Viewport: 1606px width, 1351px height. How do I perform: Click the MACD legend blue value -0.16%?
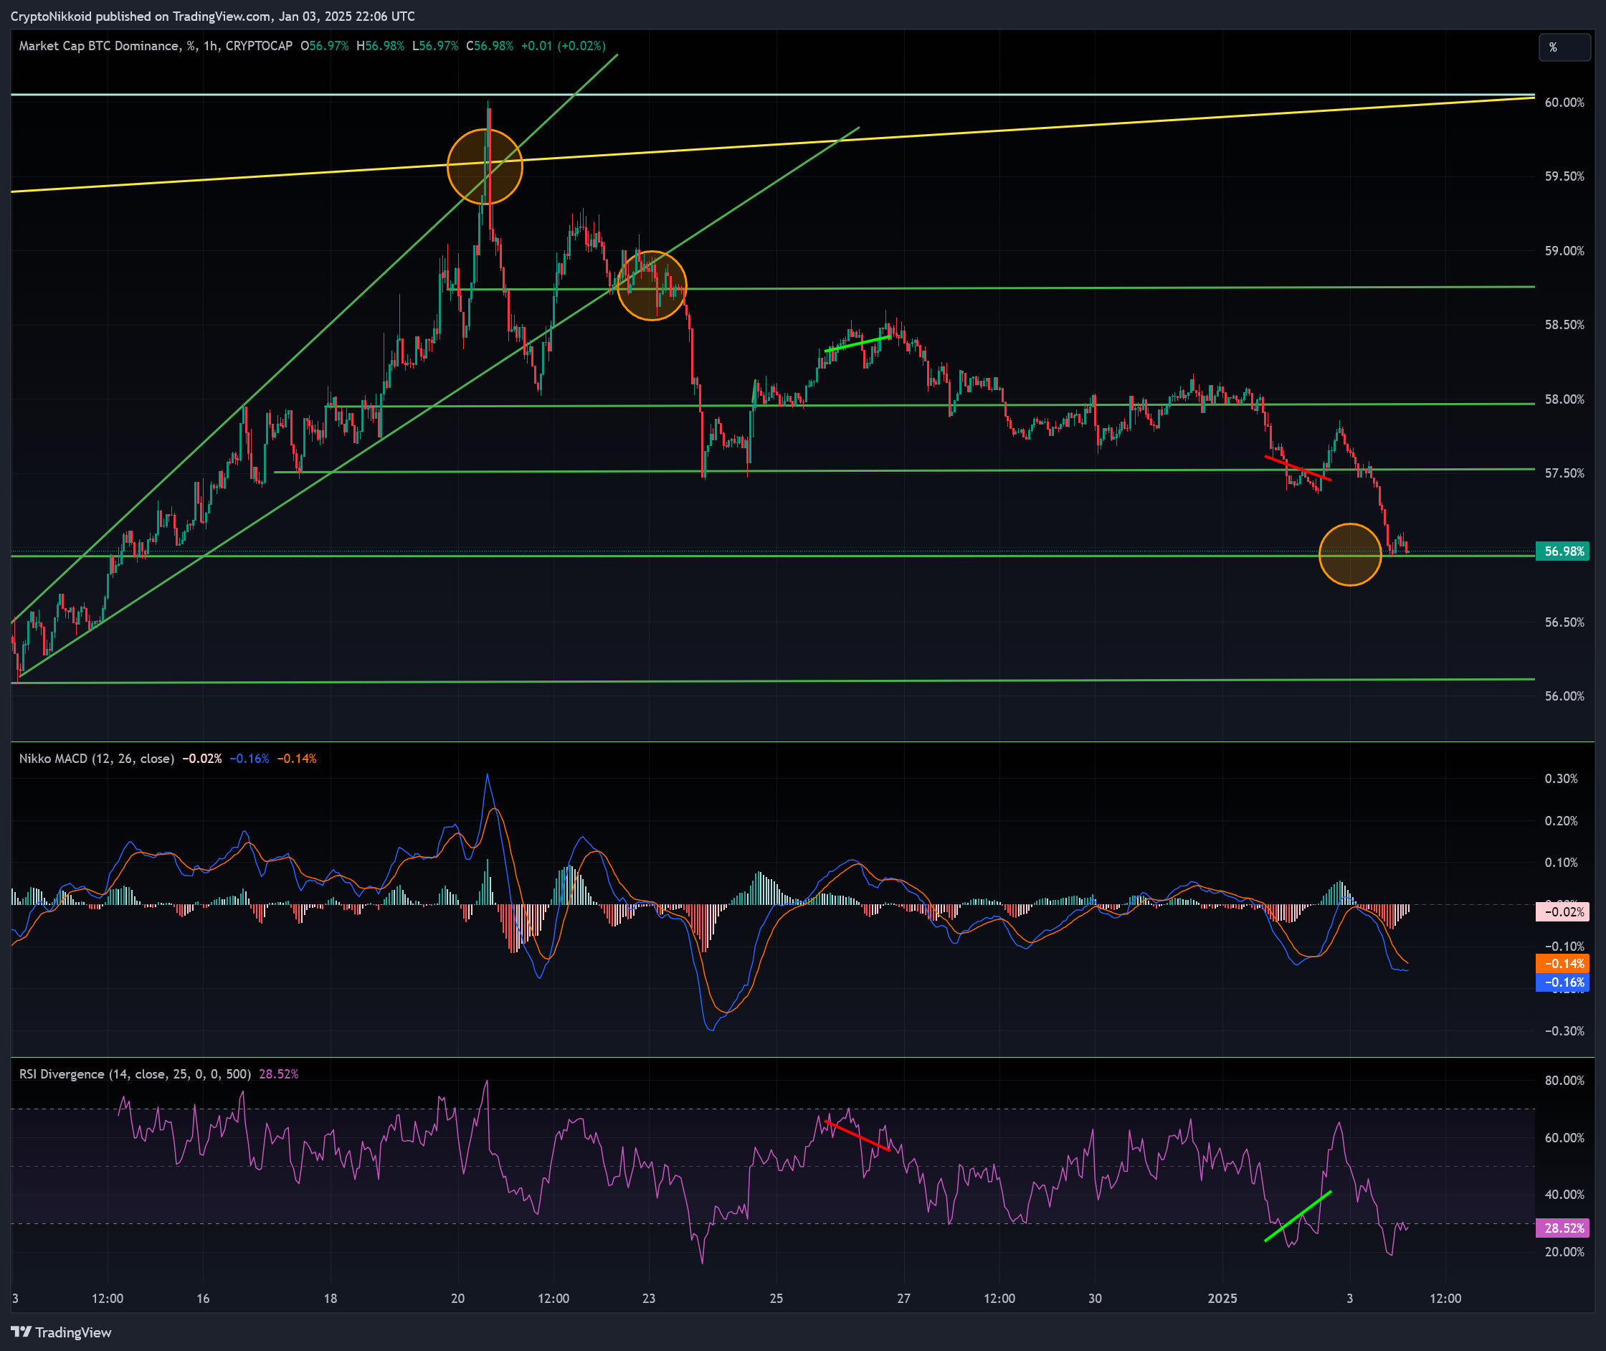point(250,758)
